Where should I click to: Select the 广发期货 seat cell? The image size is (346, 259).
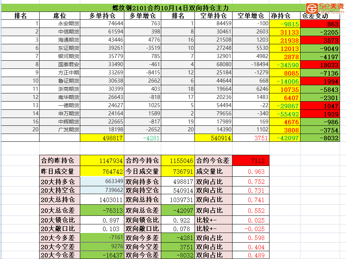60,129
